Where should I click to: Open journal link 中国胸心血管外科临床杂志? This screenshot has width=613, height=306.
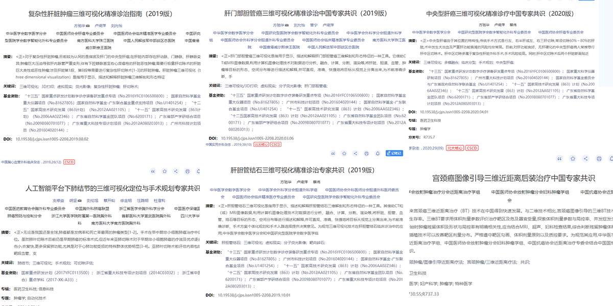pos(20,162)
